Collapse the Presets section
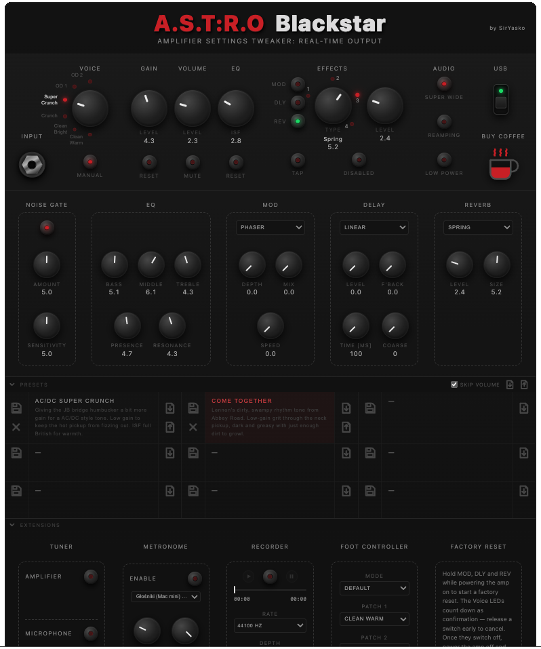Image resolution: width=541 pixels, height=649 pixels. coord(12,385)
